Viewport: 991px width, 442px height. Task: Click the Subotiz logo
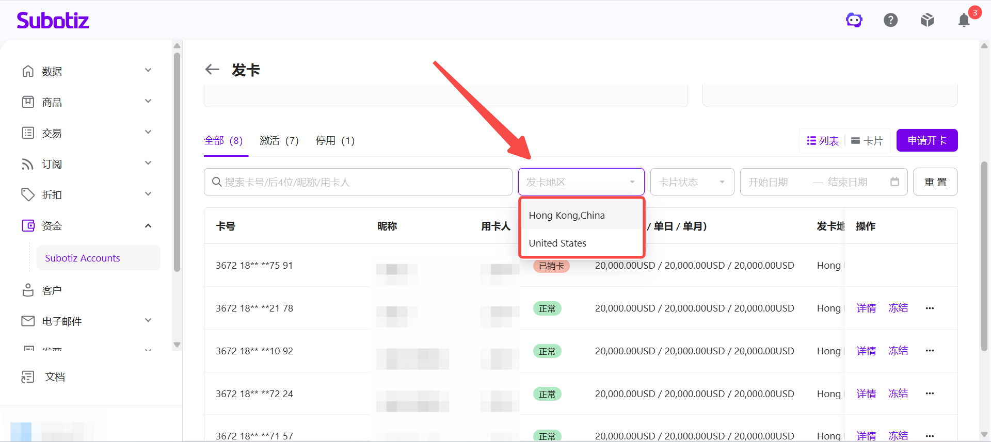(x=53, y=20)
